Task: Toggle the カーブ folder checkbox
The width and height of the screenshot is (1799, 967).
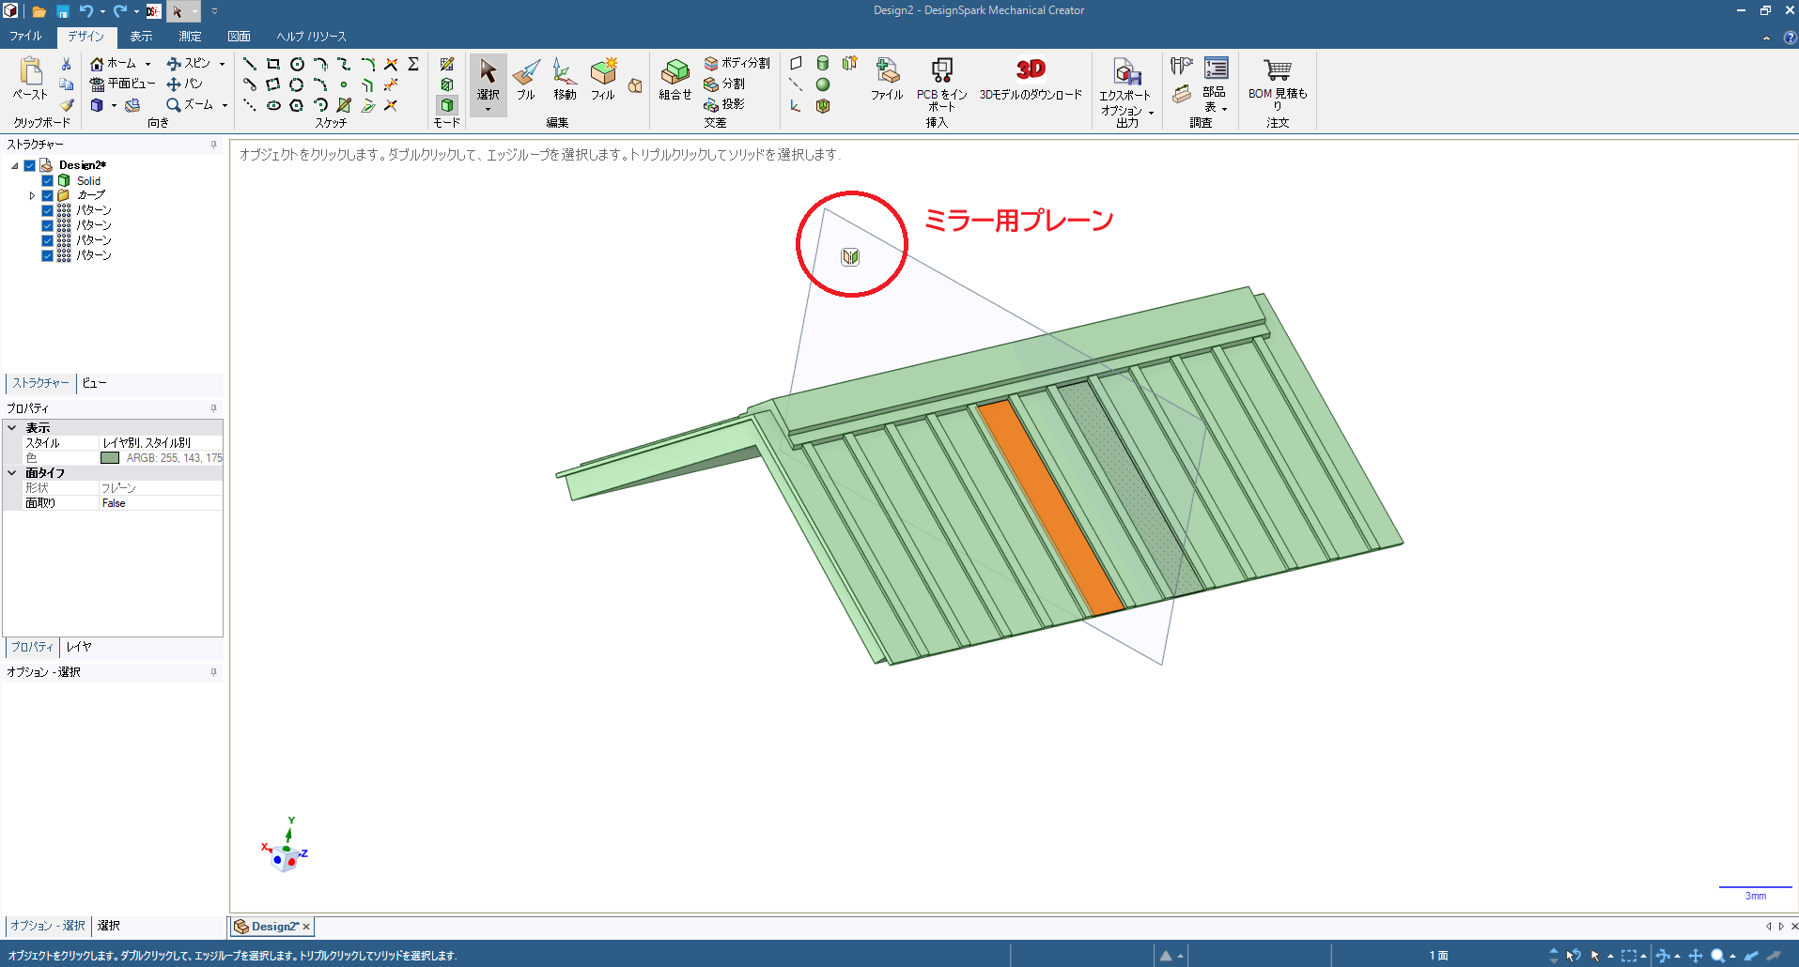Action: 47,195
